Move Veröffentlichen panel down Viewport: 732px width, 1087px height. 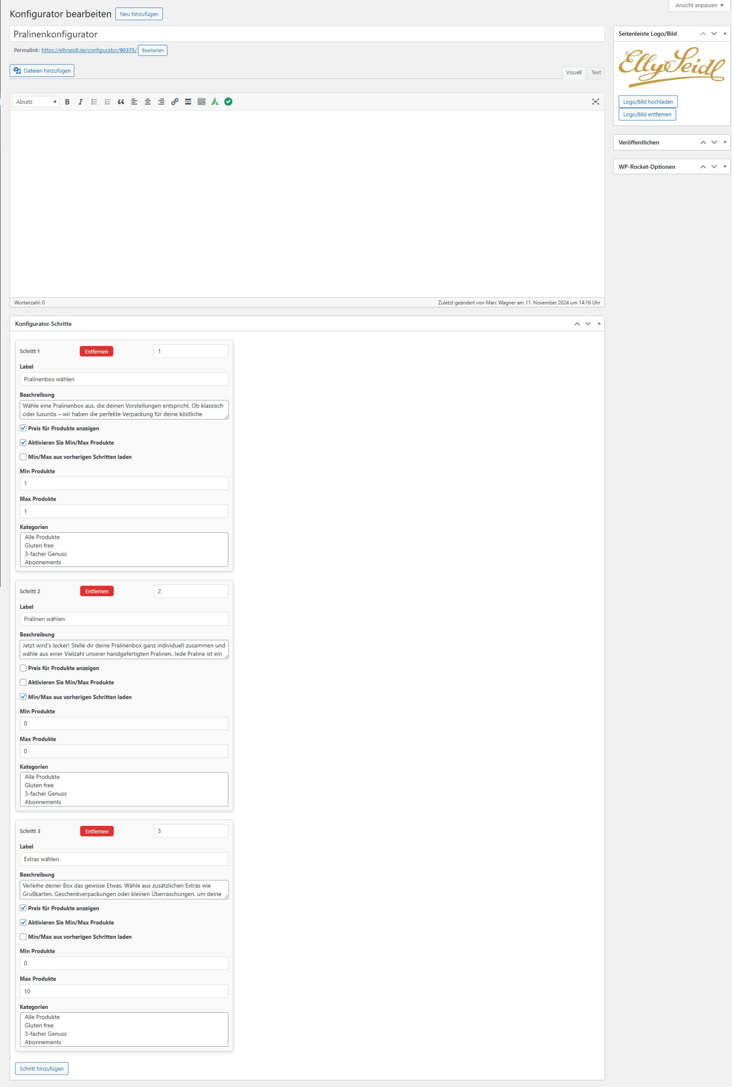pyautogui.click(x=714, y=142)
